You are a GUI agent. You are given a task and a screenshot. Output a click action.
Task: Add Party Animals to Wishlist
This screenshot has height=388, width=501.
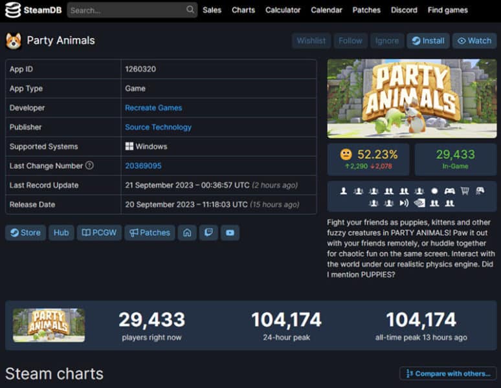tap(311, 41)
